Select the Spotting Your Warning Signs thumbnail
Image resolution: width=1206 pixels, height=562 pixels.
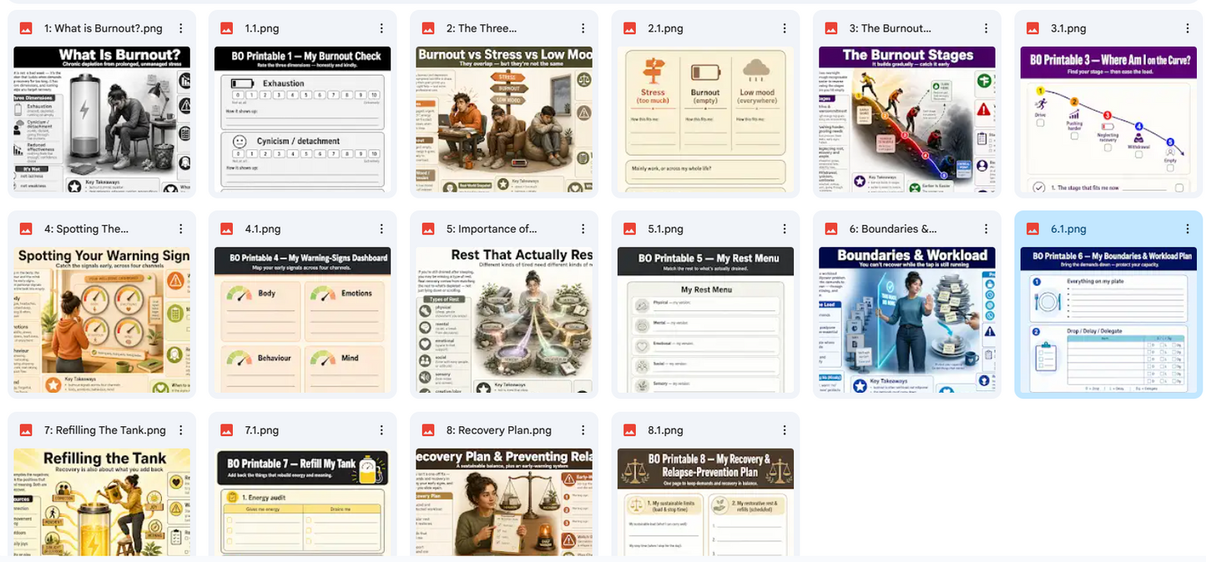tap(102, 320)
